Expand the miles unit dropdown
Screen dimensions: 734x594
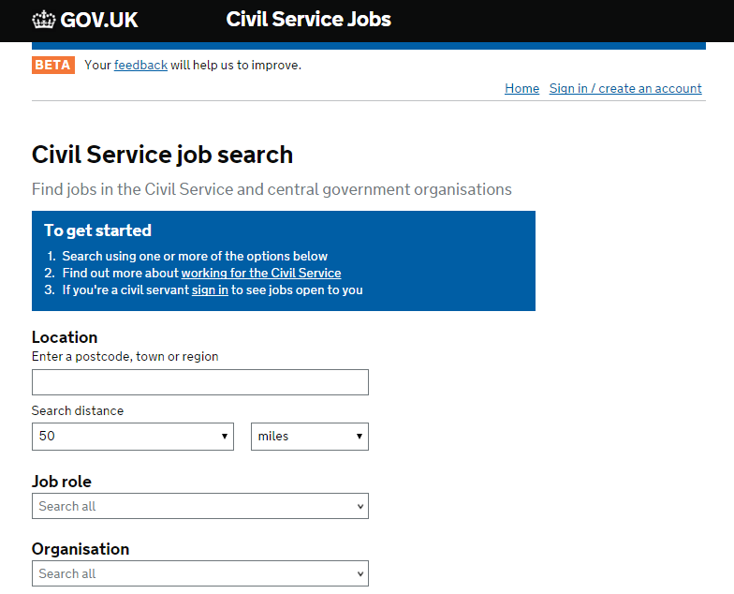[310, 437]
